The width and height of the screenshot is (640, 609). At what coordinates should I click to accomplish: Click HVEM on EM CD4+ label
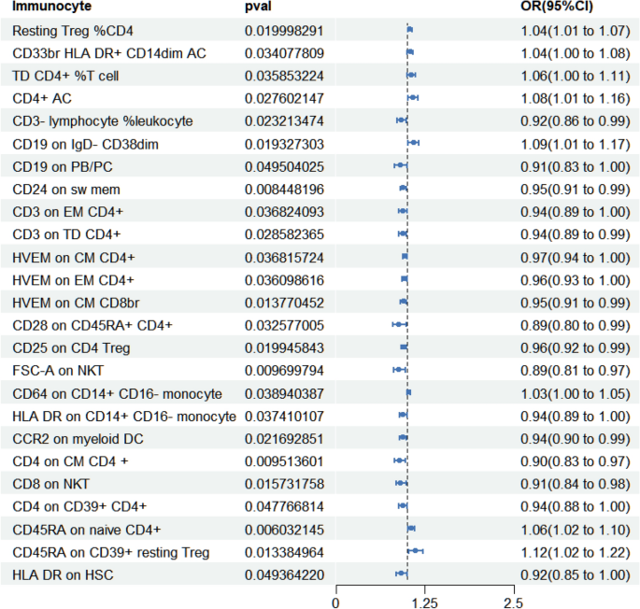click(x=73, y=280)
